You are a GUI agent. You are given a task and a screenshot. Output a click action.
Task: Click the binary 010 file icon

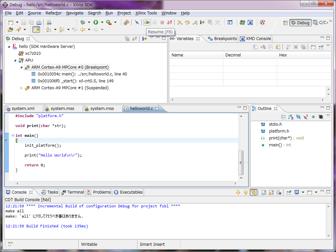point(49,22)
